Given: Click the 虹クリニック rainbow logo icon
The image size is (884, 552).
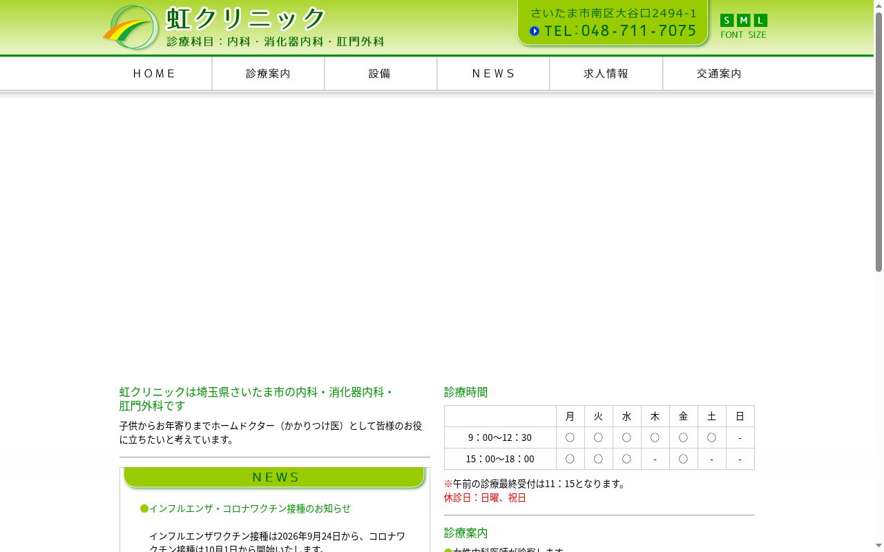Looking at the screenshot, I should [131, 28].
